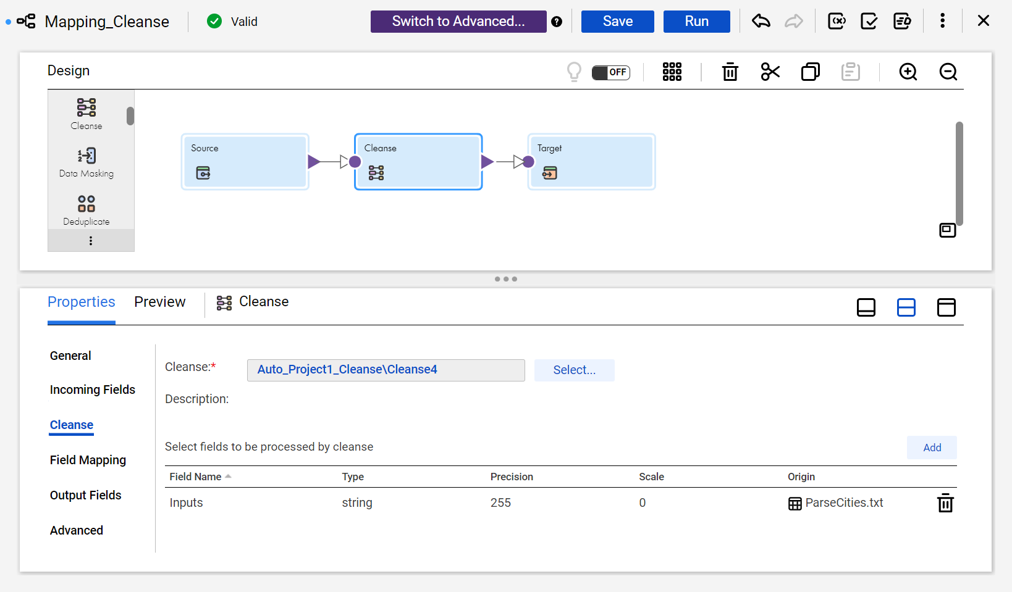Click the green Valid status checkmark
Screen dimensions: 1012x592
click(214, 22)
